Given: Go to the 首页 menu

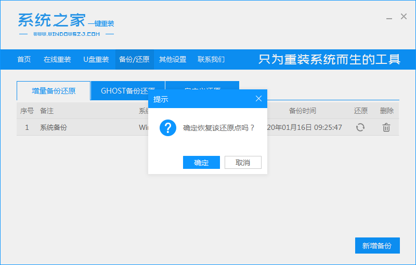Looking at the screenshot, I should coord(24,59).
